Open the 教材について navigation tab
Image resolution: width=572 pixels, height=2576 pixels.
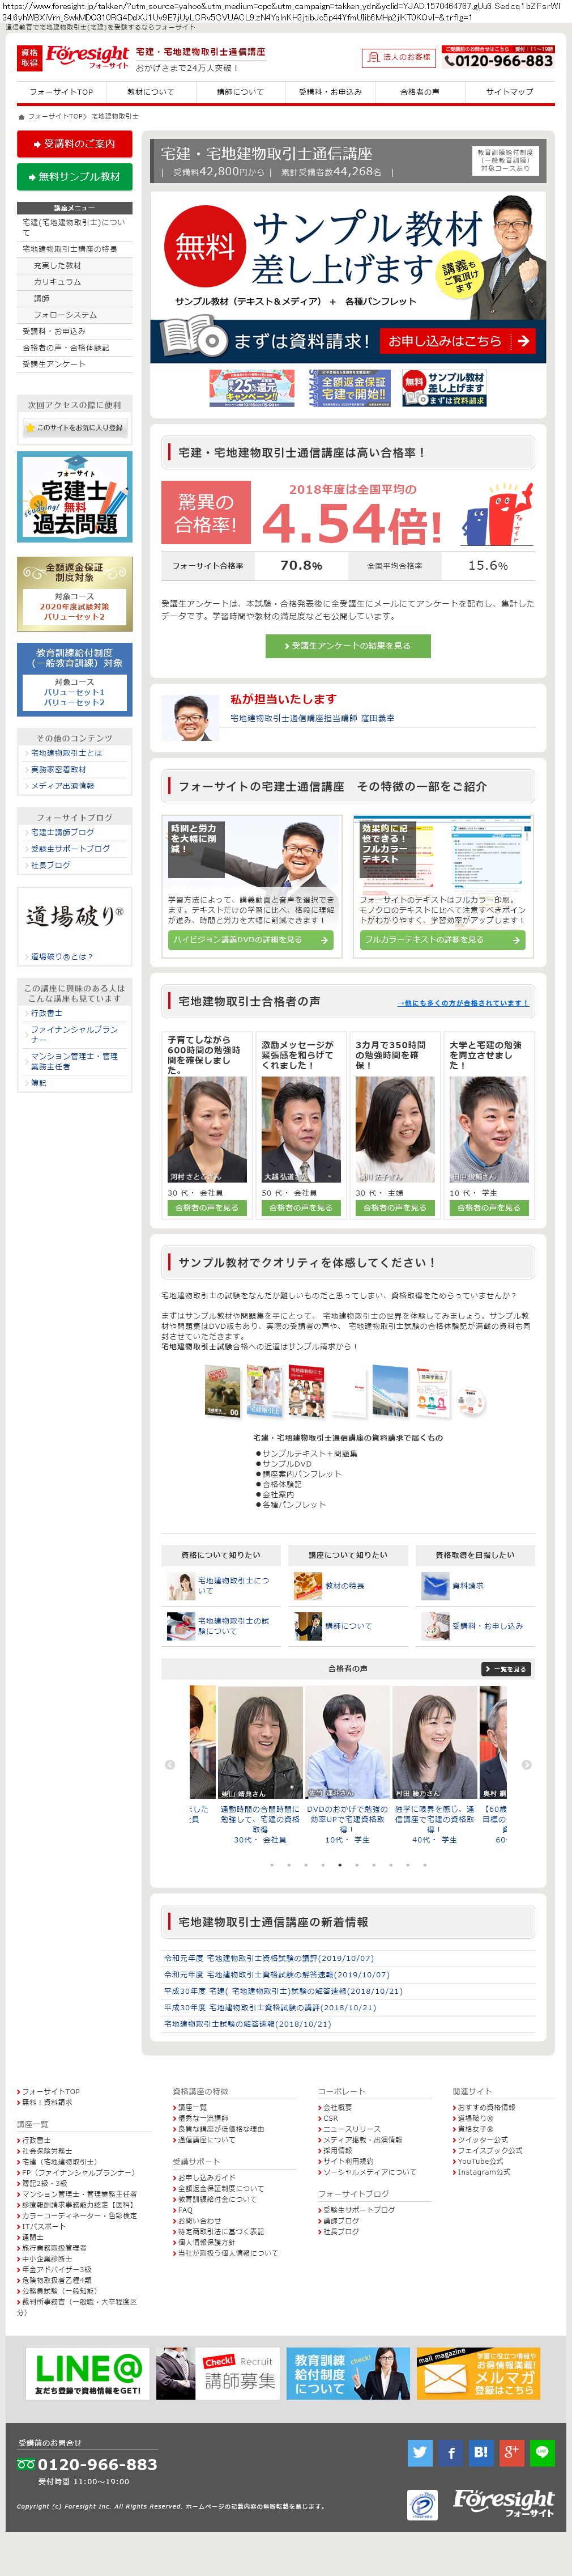[x=151, y=92]
